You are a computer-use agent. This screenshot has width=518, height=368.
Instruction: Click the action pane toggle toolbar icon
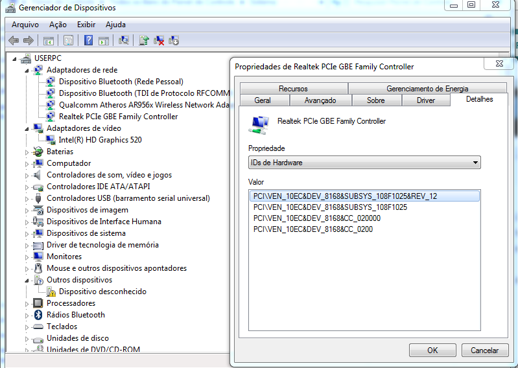click(x=104, y=41)
